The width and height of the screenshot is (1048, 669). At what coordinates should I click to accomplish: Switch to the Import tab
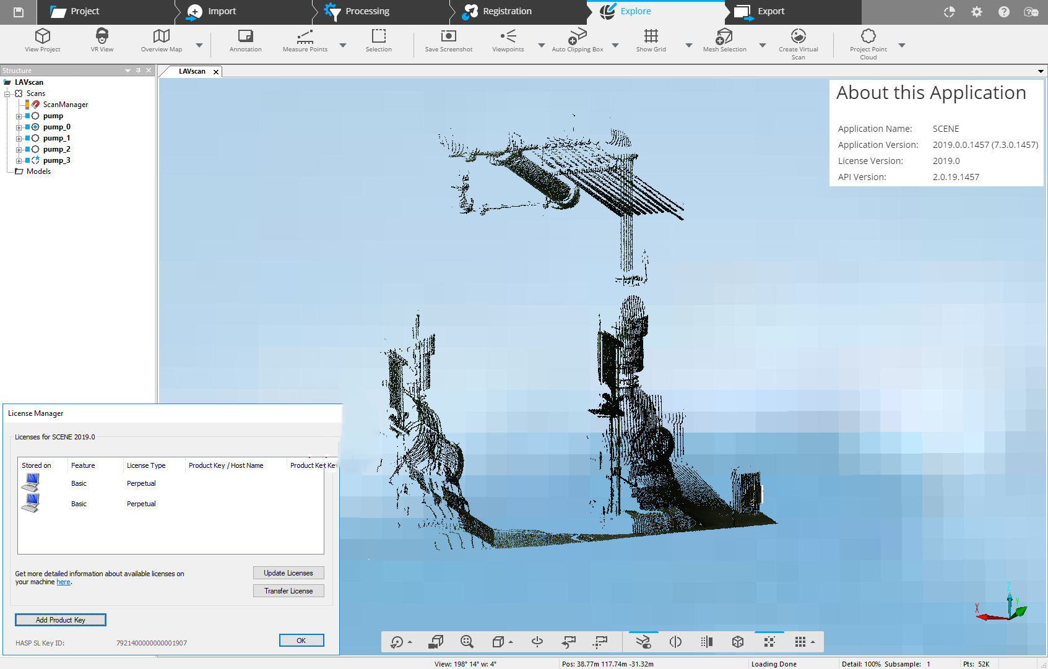click(x=244, y=12)
